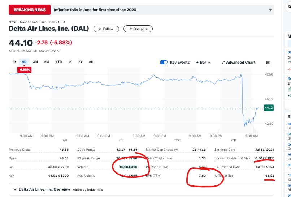The height and width of the screenshot is (197, 291).
Task: Click the Compare chart icon
Action: (x=130, y=29)
